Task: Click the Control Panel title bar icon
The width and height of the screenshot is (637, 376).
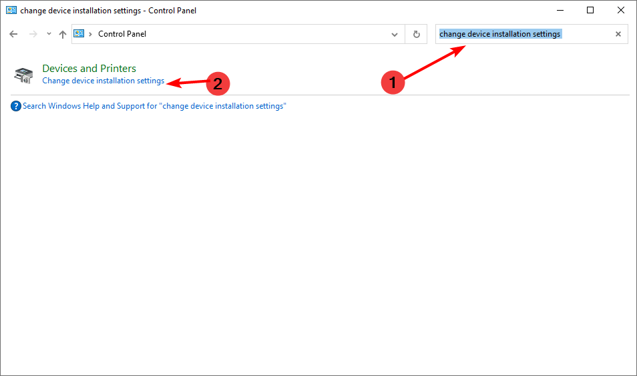Action: (x=11, y=10)
